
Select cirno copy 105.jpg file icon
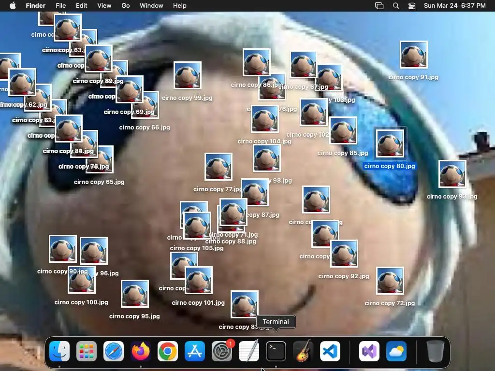click(x=197, y=226)
